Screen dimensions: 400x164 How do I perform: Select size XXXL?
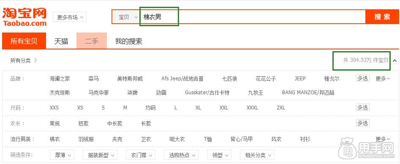point(252,107)
